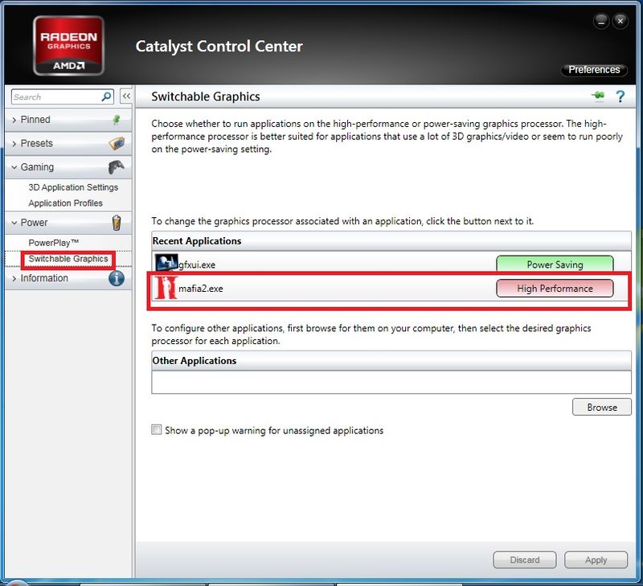Click the Recent Applications header
The height and width of the screenshot is (586, 643).
coord(391,240)
